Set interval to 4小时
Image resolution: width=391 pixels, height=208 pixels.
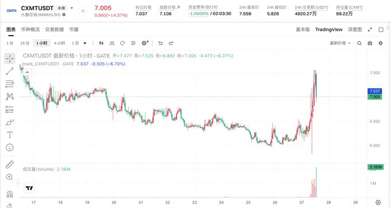coord(59,43)
